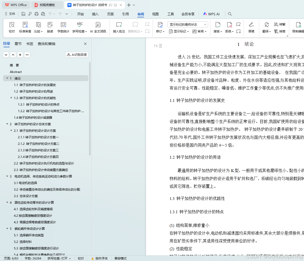Convert text with 转繁 button

click(x=280, y=24)
